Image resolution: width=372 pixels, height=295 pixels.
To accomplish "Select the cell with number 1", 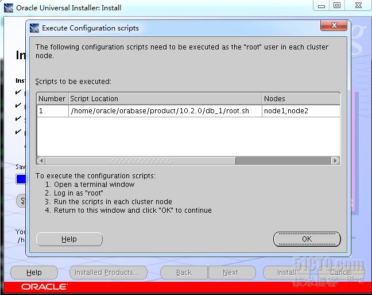I will coord(52,111).
